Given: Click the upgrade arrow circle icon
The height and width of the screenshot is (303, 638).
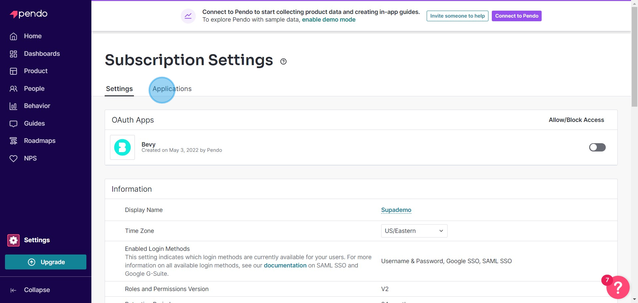Looking at the screenshot, I should 32,262.
